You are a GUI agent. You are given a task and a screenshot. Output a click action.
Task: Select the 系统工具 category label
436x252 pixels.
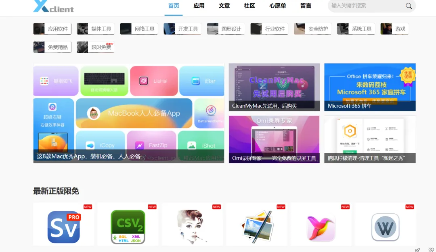(x=361, y=29)
